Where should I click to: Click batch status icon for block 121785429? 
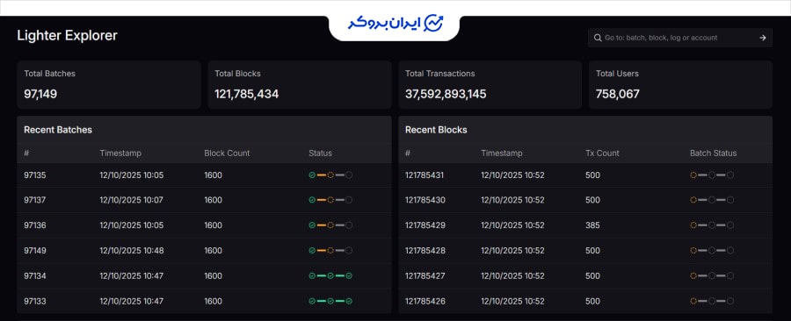click(x=712, y=225)
